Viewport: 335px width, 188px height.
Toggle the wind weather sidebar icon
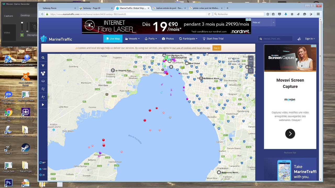point(43,89)
